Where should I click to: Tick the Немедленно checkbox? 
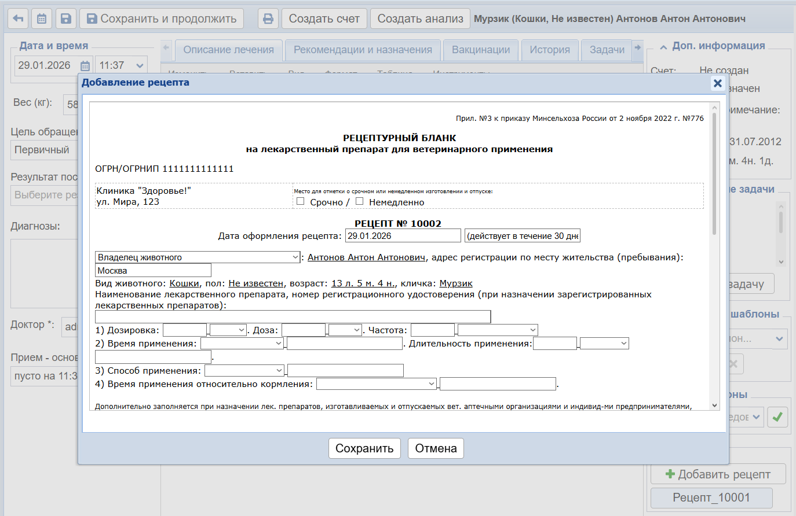[x=359, y=201]
